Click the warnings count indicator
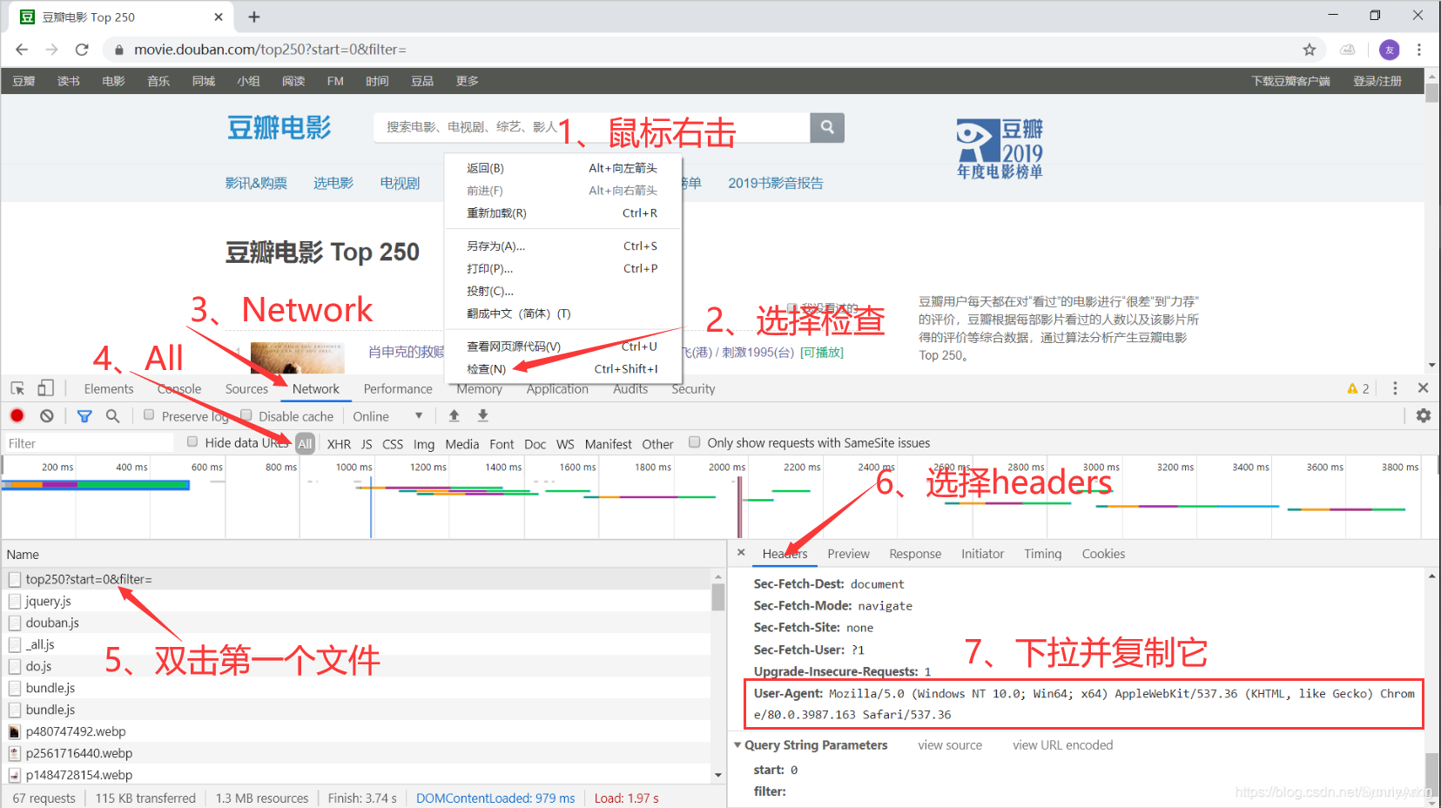The image size is (1441, 808). pos(1358,388)
